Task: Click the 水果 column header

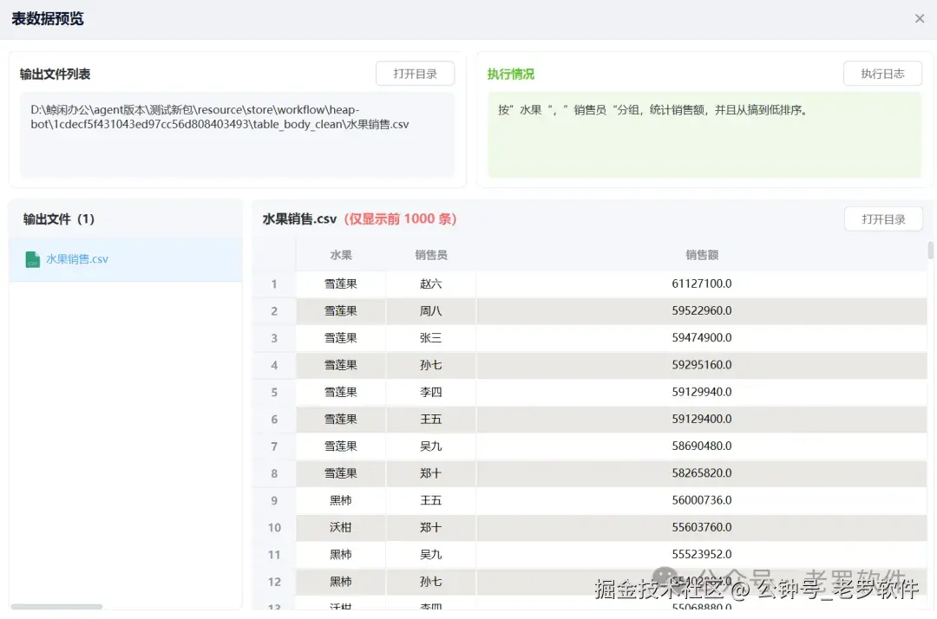Action: (x=341, y=255)
